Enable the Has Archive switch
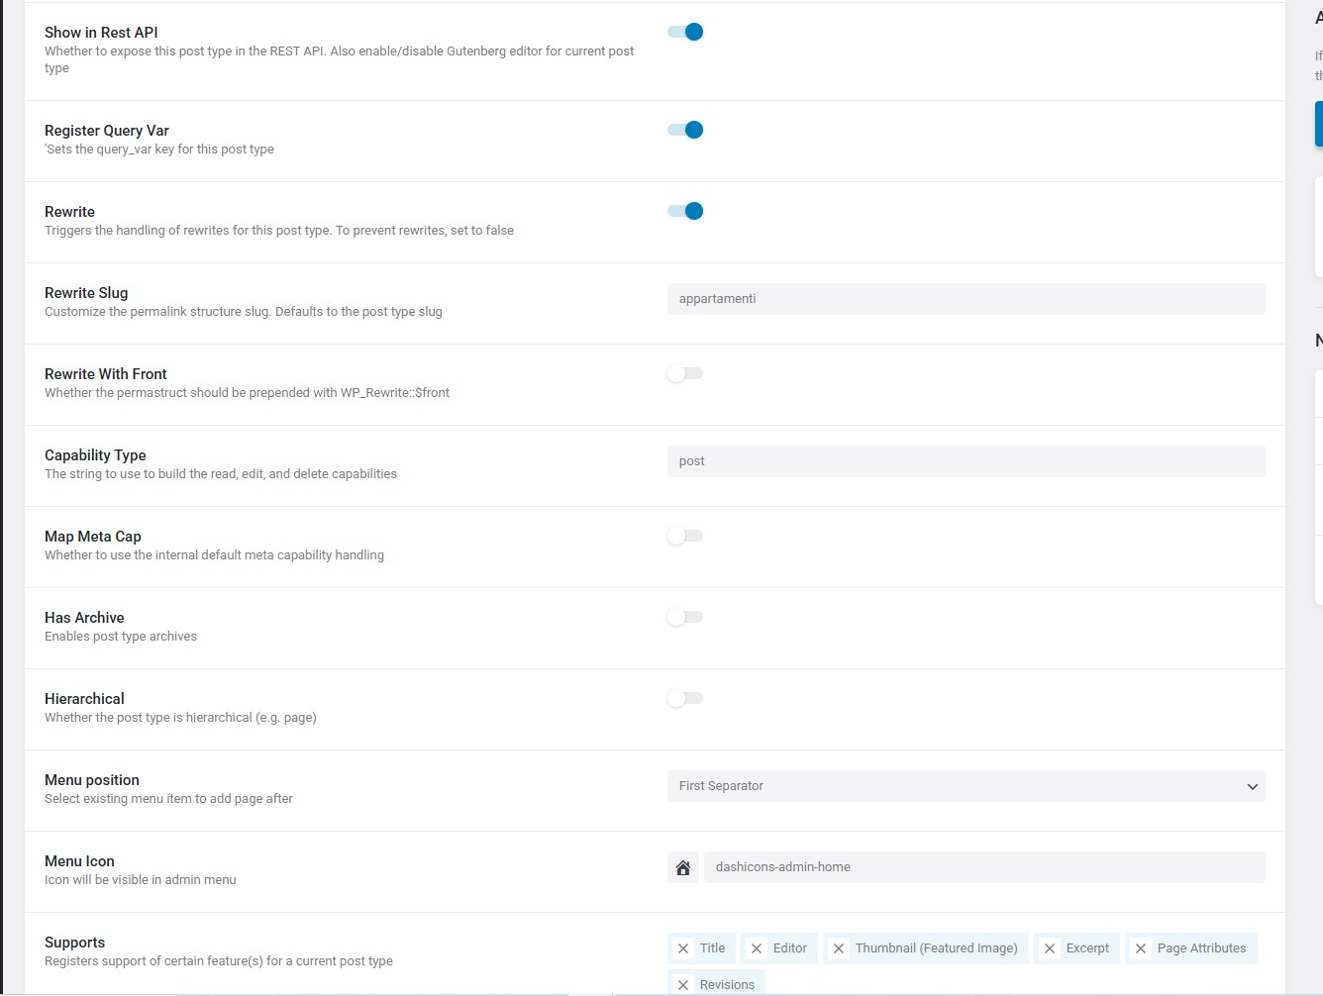 coord(685,617)
